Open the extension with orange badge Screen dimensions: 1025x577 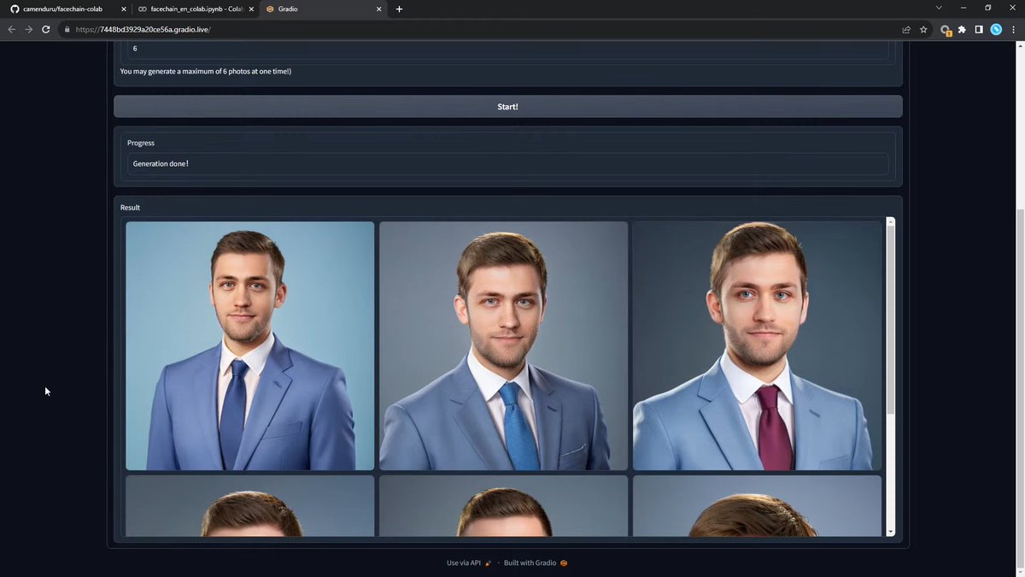(946, 29)
